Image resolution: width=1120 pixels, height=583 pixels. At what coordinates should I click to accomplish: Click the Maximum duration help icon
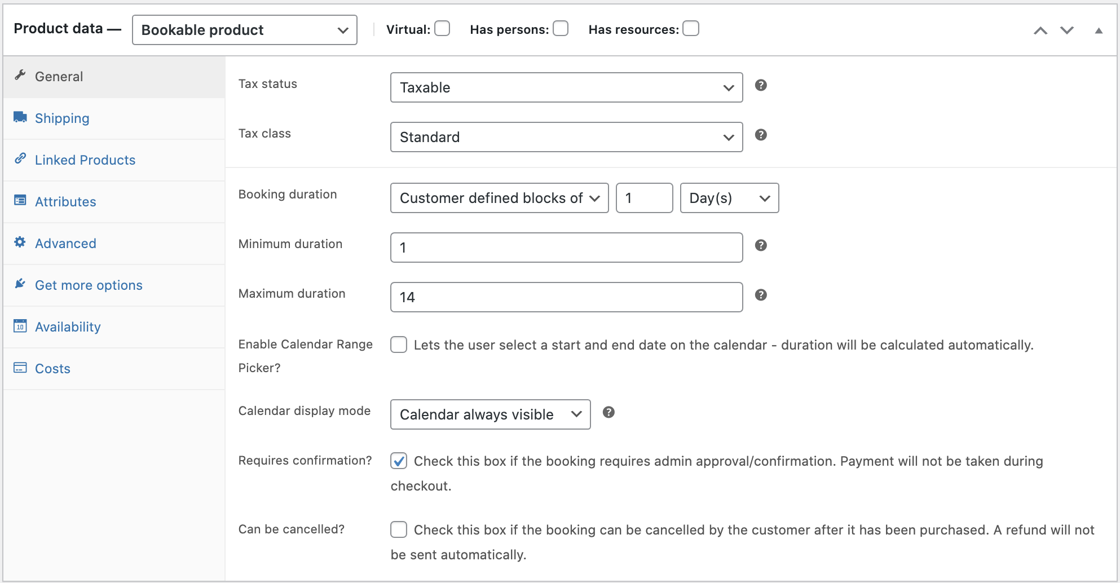click(761, 295)
